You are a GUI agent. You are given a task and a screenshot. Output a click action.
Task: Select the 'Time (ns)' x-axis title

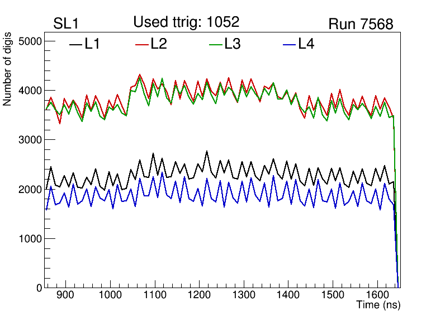[x=378, y=305]
